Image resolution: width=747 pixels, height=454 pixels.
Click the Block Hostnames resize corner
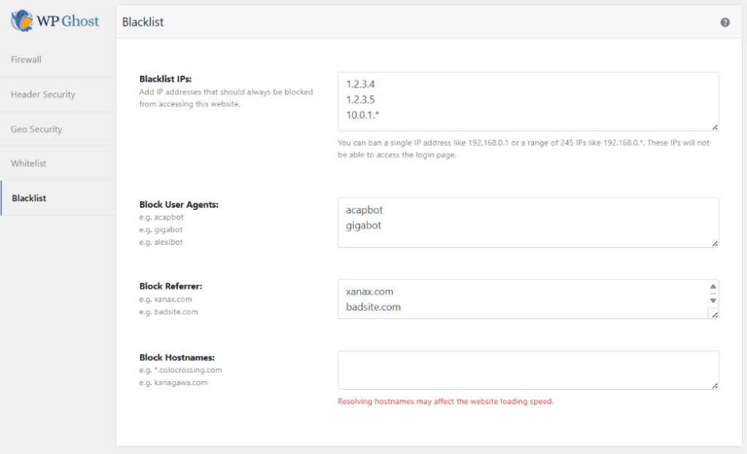point(714,385)
